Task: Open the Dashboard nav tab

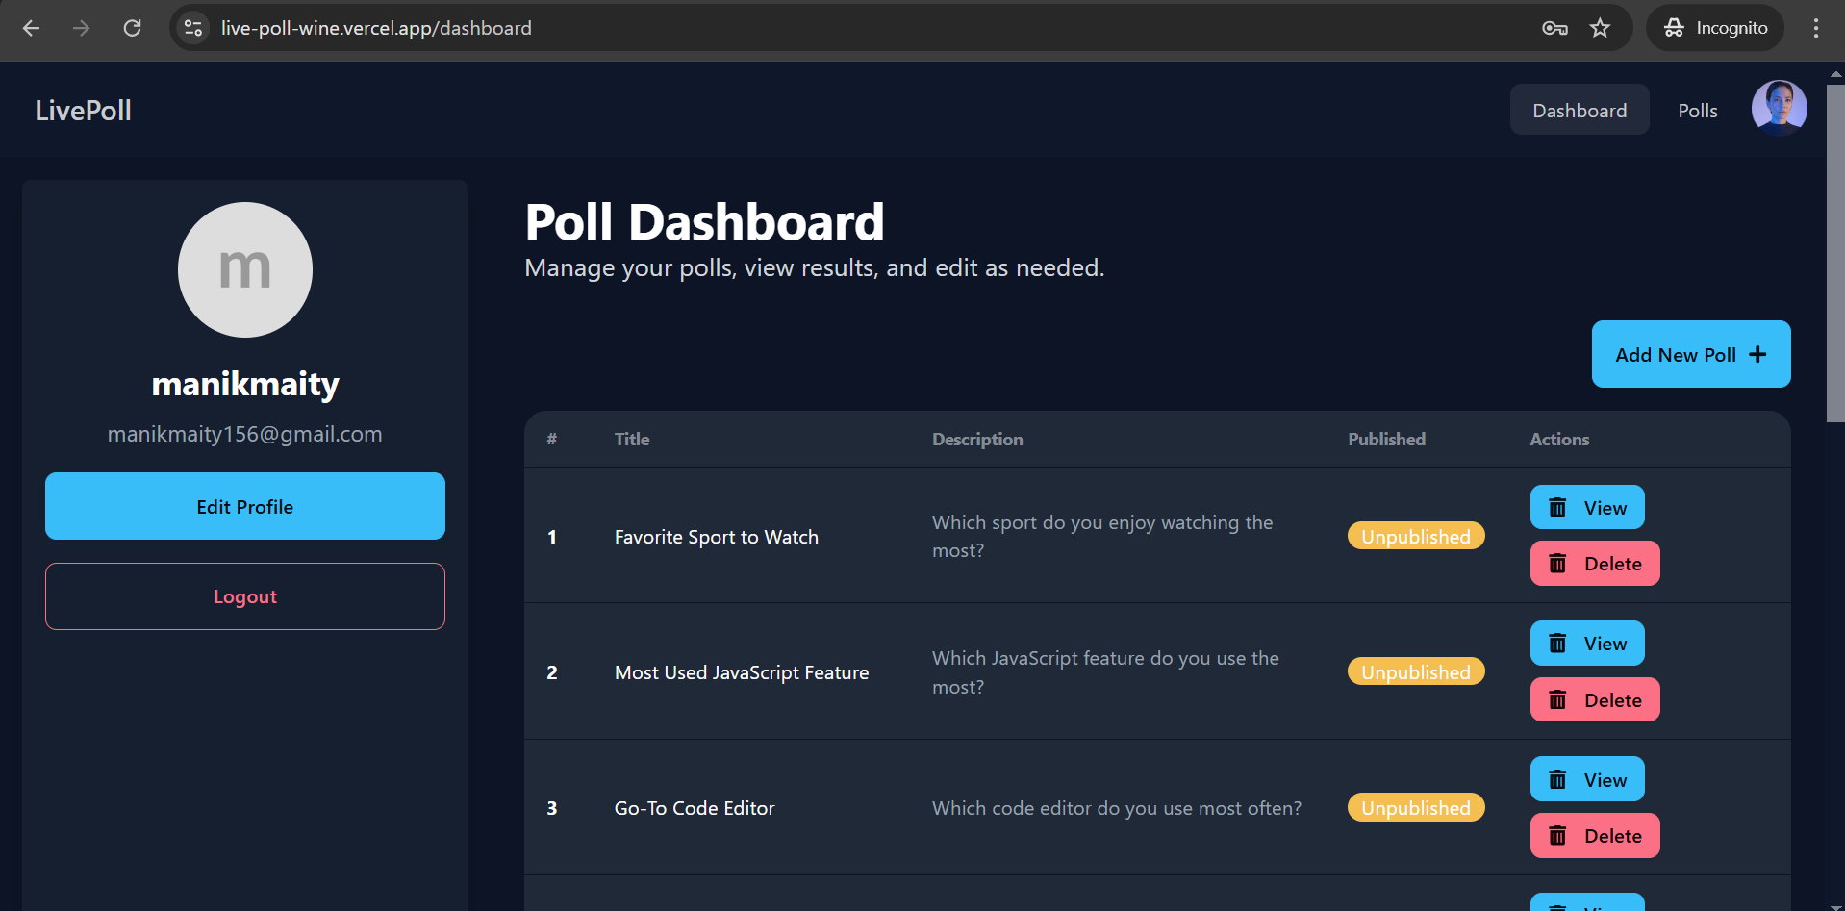Action: [1580, 111]
